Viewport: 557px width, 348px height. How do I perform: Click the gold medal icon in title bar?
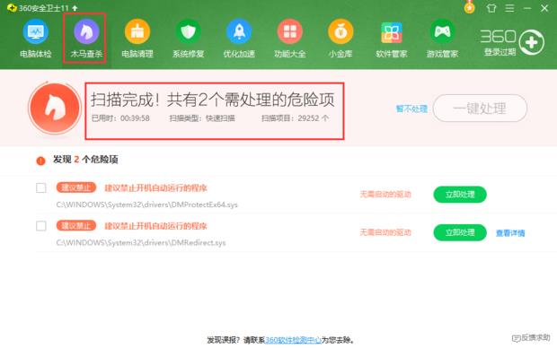[x=469, y=7]
